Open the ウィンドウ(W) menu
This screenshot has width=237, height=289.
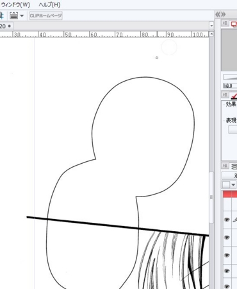[x=15, y=4]
